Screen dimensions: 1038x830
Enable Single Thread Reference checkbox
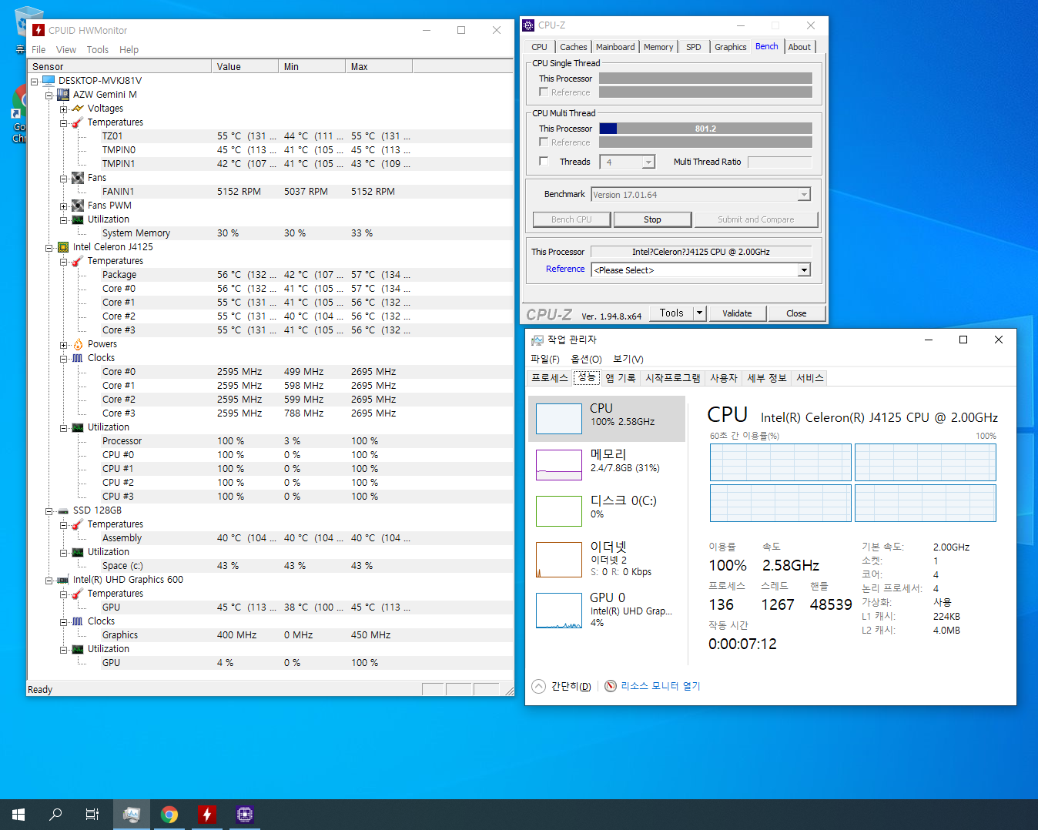pyautogui.click(x=544, y=92)
